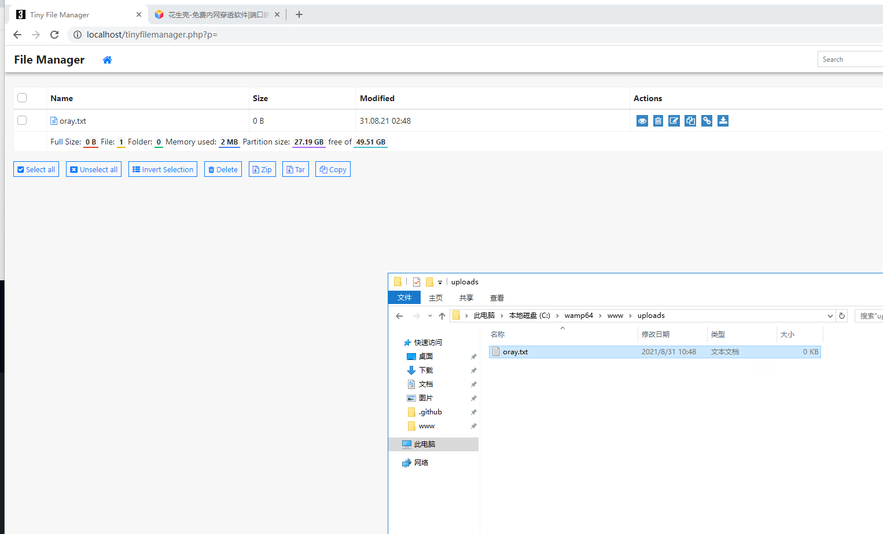The width and height of the screenshot is (883, 534).
Task: Click the Delete button below the table
Action: [x=223, y=169]
